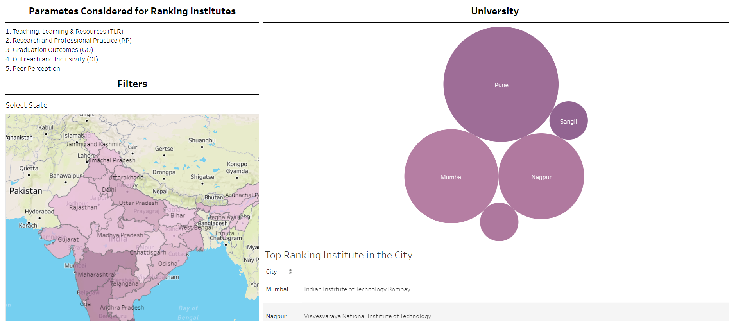The image size is (736, 321).
Task: Click Indian Institute of Technology Bombay entry
Action: 357,289
